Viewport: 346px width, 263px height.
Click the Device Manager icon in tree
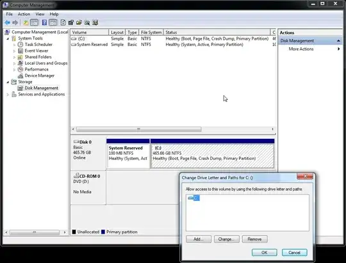[21, 76]
